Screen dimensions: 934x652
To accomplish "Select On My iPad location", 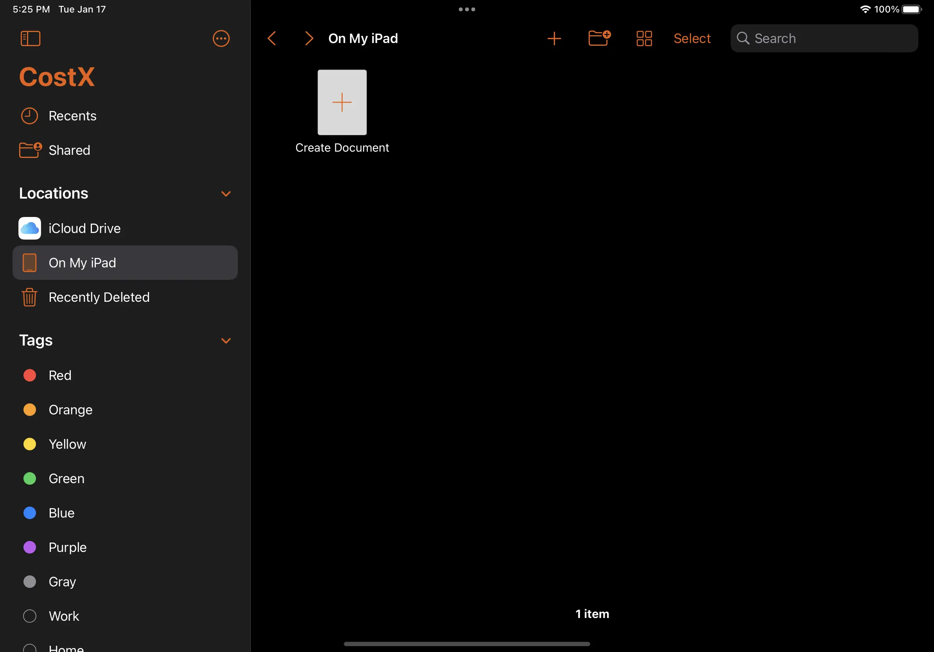I will coord(83,263).
